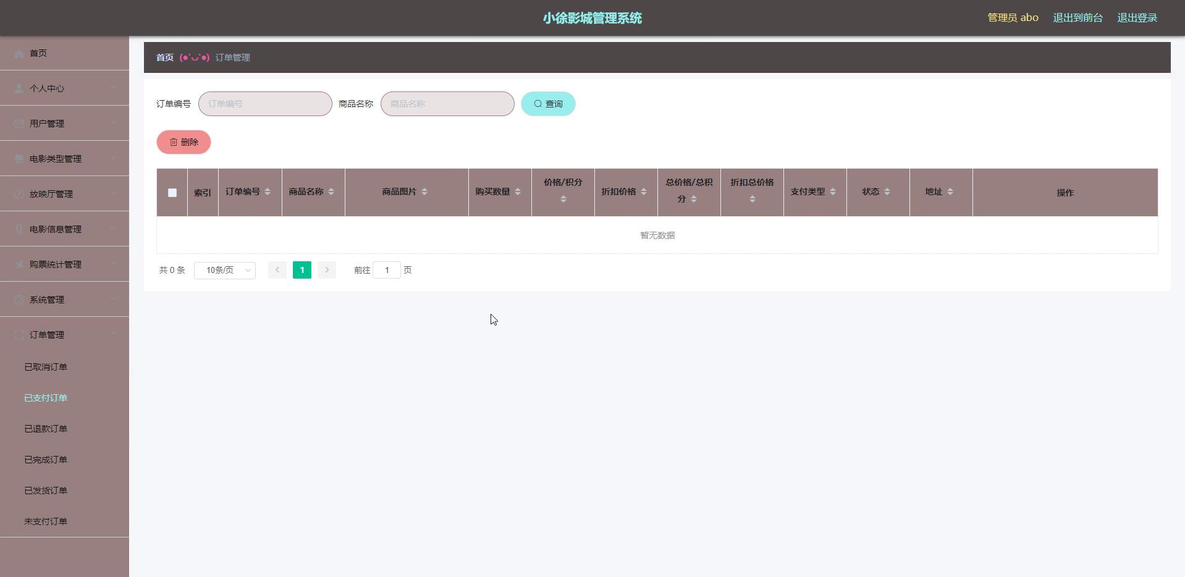
Task: Collapse the 订单管理 sidebar menu
Action: (x=64, y=335)
